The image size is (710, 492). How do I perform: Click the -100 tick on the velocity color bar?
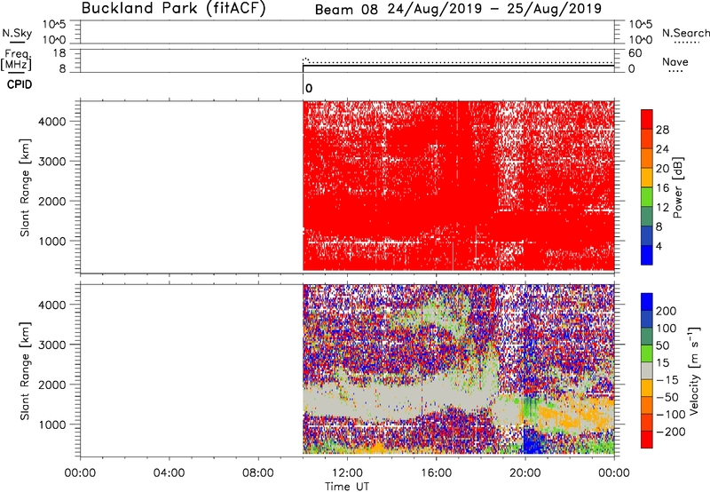tap(671, 414)
